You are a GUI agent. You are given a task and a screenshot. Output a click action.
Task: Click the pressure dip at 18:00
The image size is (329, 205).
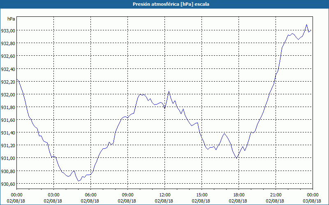tap(237, 158)
